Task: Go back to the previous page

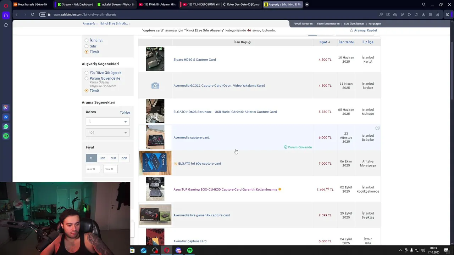Action: click(17, 15)
